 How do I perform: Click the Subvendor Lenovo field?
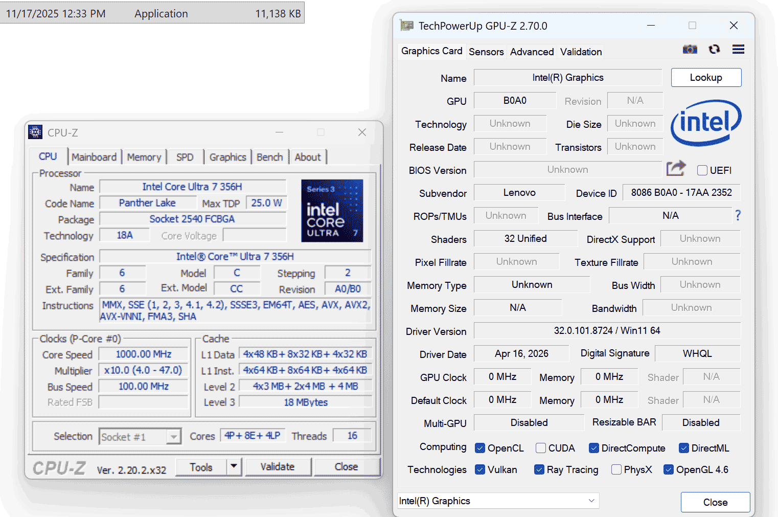pyautogui.click(x=519, y=193)
